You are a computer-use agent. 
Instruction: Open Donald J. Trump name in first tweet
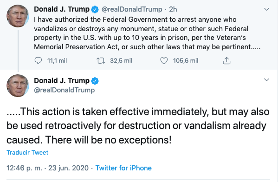(62, 9)
